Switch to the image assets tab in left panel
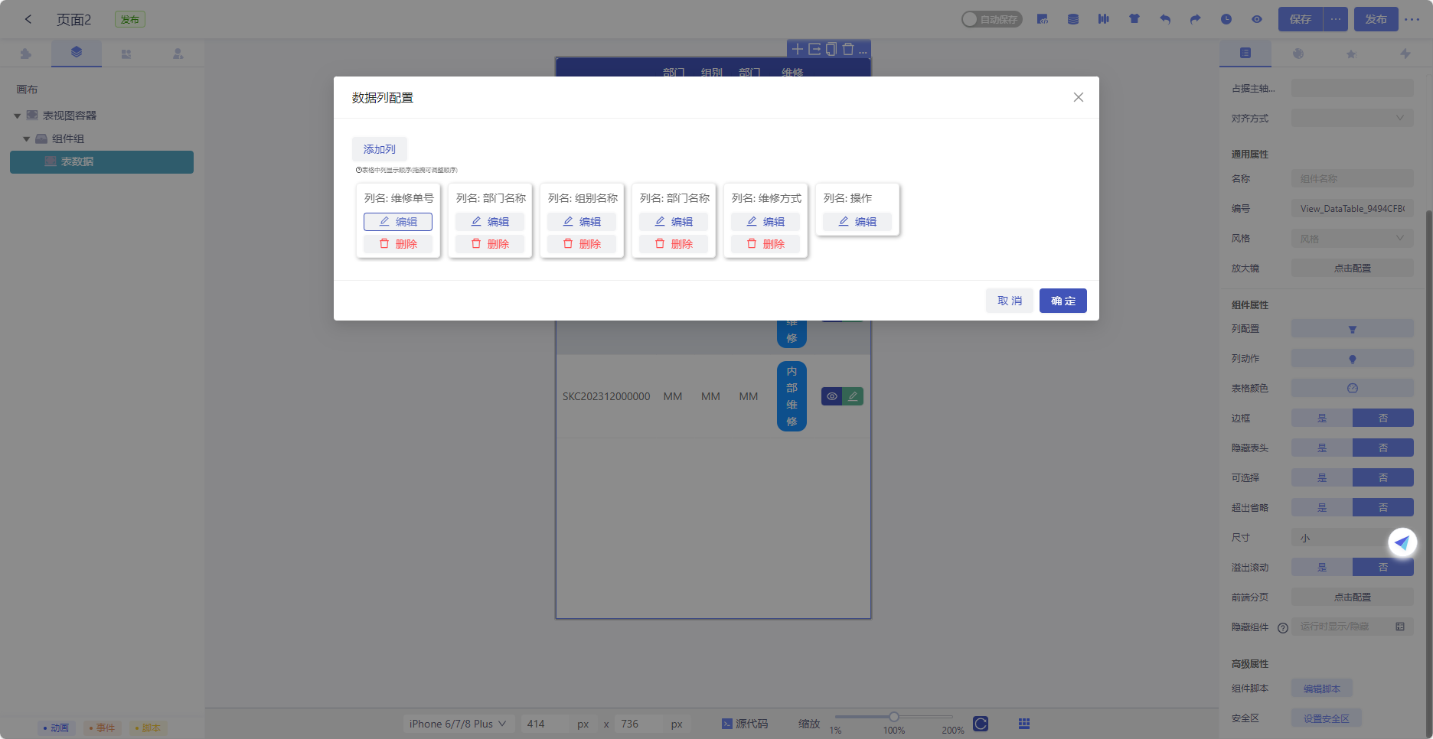The width and height of the screenshot is (1433, 739). [x=126, y=54]
